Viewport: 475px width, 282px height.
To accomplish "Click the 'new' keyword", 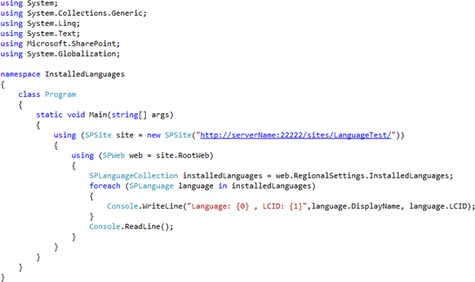I will tap(153, 135).
